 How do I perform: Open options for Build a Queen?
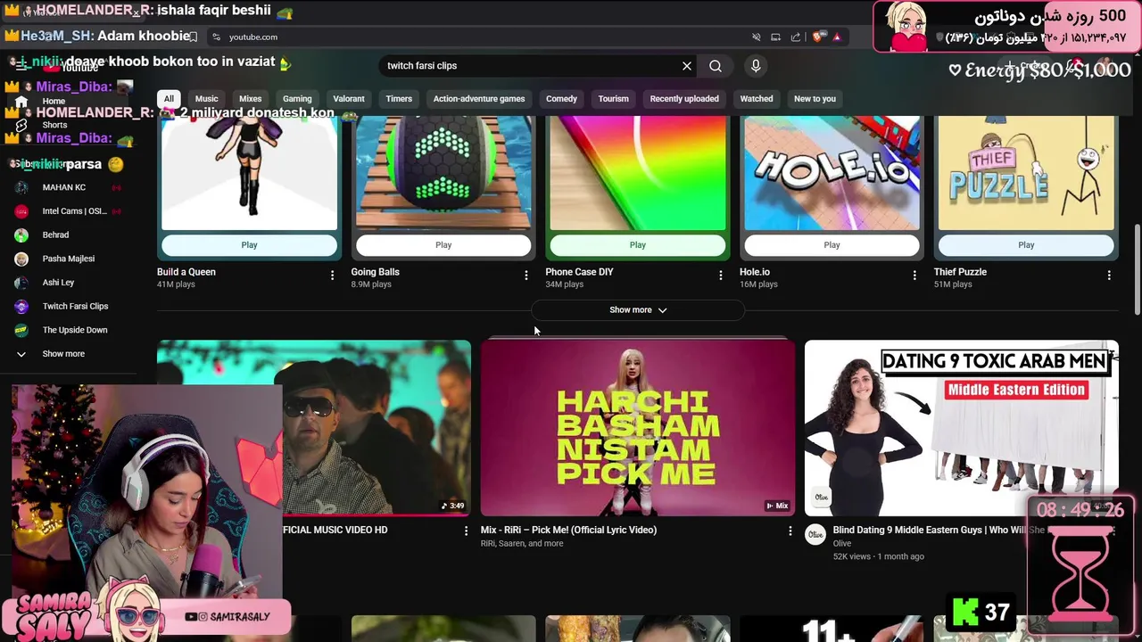pyautogui.click(x=332, y=276)
